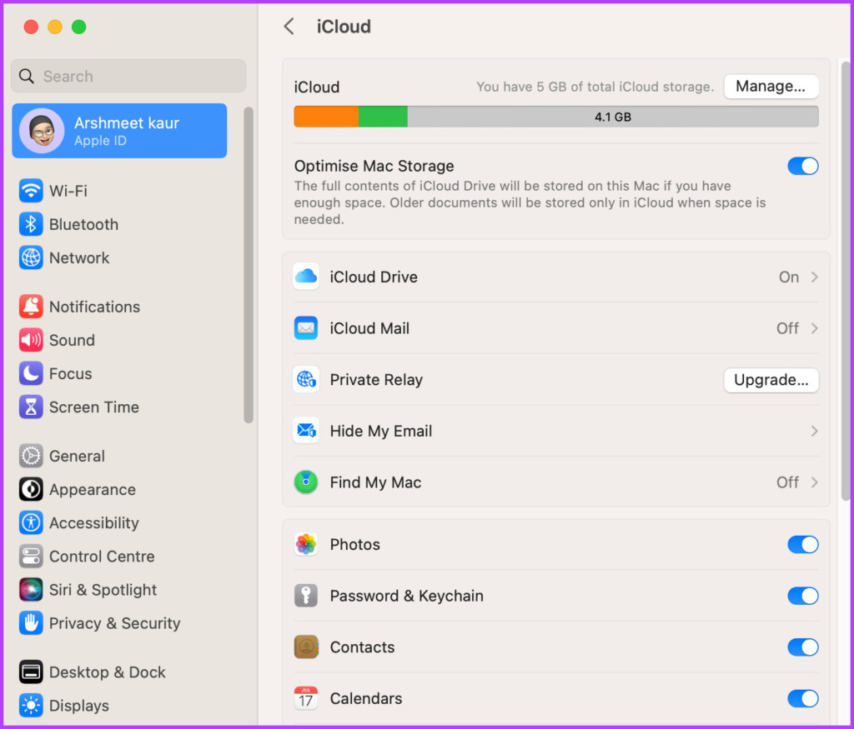Go to Notifications settings

(120, 307)
